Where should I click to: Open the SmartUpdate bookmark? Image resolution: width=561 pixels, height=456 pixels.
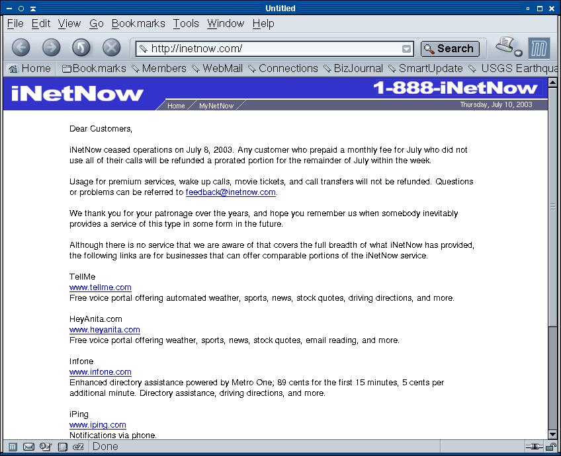(426, 68)
